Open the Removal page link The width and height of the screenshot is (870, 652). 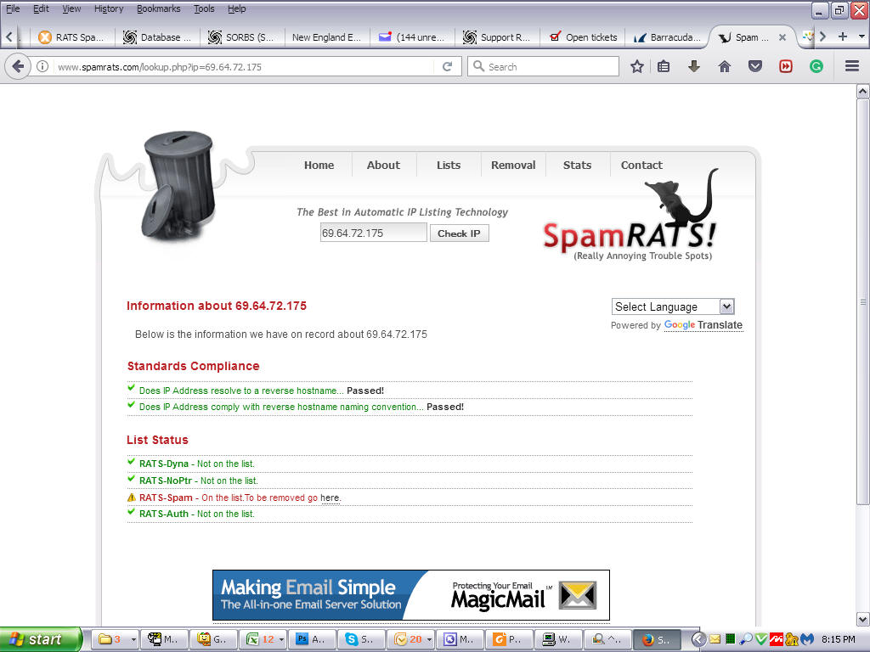pyautogui.click(x=513, y=166)
